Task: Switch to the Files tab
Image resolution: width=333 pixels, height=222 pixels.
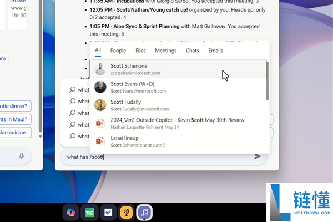Action: pos(140,51)
